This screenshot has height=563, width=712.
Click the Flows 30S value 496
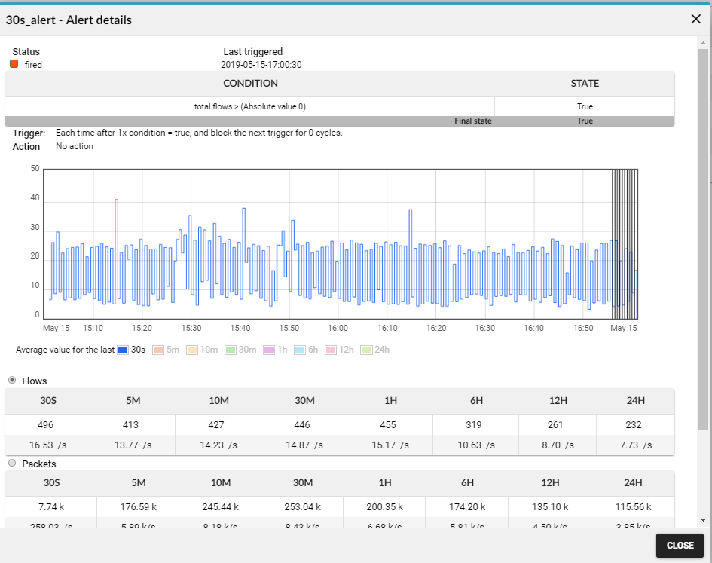(46, 425)
